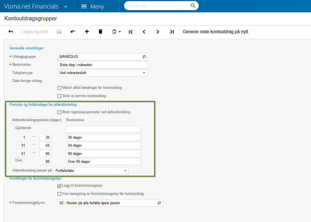
Task: Delete record using the trash icon
Action: [101, 32]
